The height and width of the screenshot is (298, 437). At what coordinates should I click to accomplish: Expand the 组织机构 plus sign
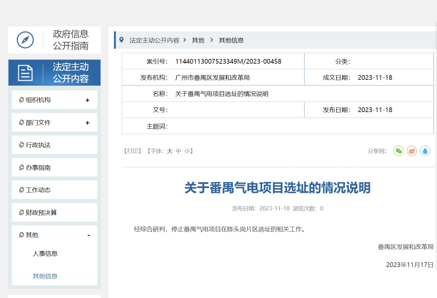point(87,100)
